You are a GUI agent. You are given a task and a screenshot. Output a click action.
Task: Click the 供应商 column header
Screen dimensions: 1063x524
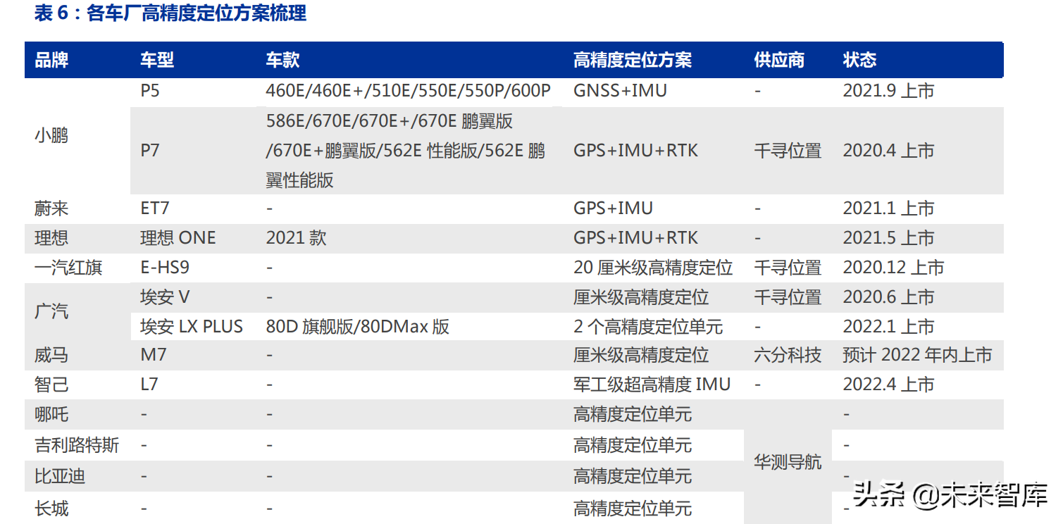(779, 60)
